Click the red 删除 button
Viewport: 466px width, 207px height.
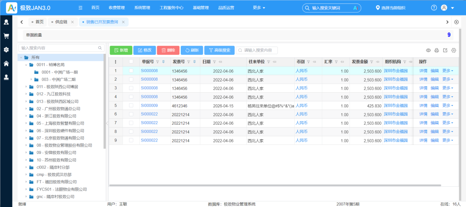(x=168, y=50)
